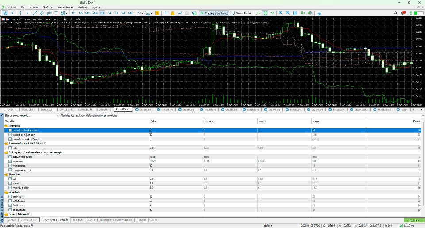Close the strategy tester panel

pos(2,115)
